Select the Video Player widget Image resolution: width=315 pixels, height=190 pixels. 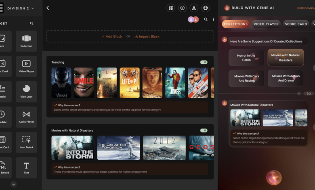pyautogui.click(x=26, y=67)
